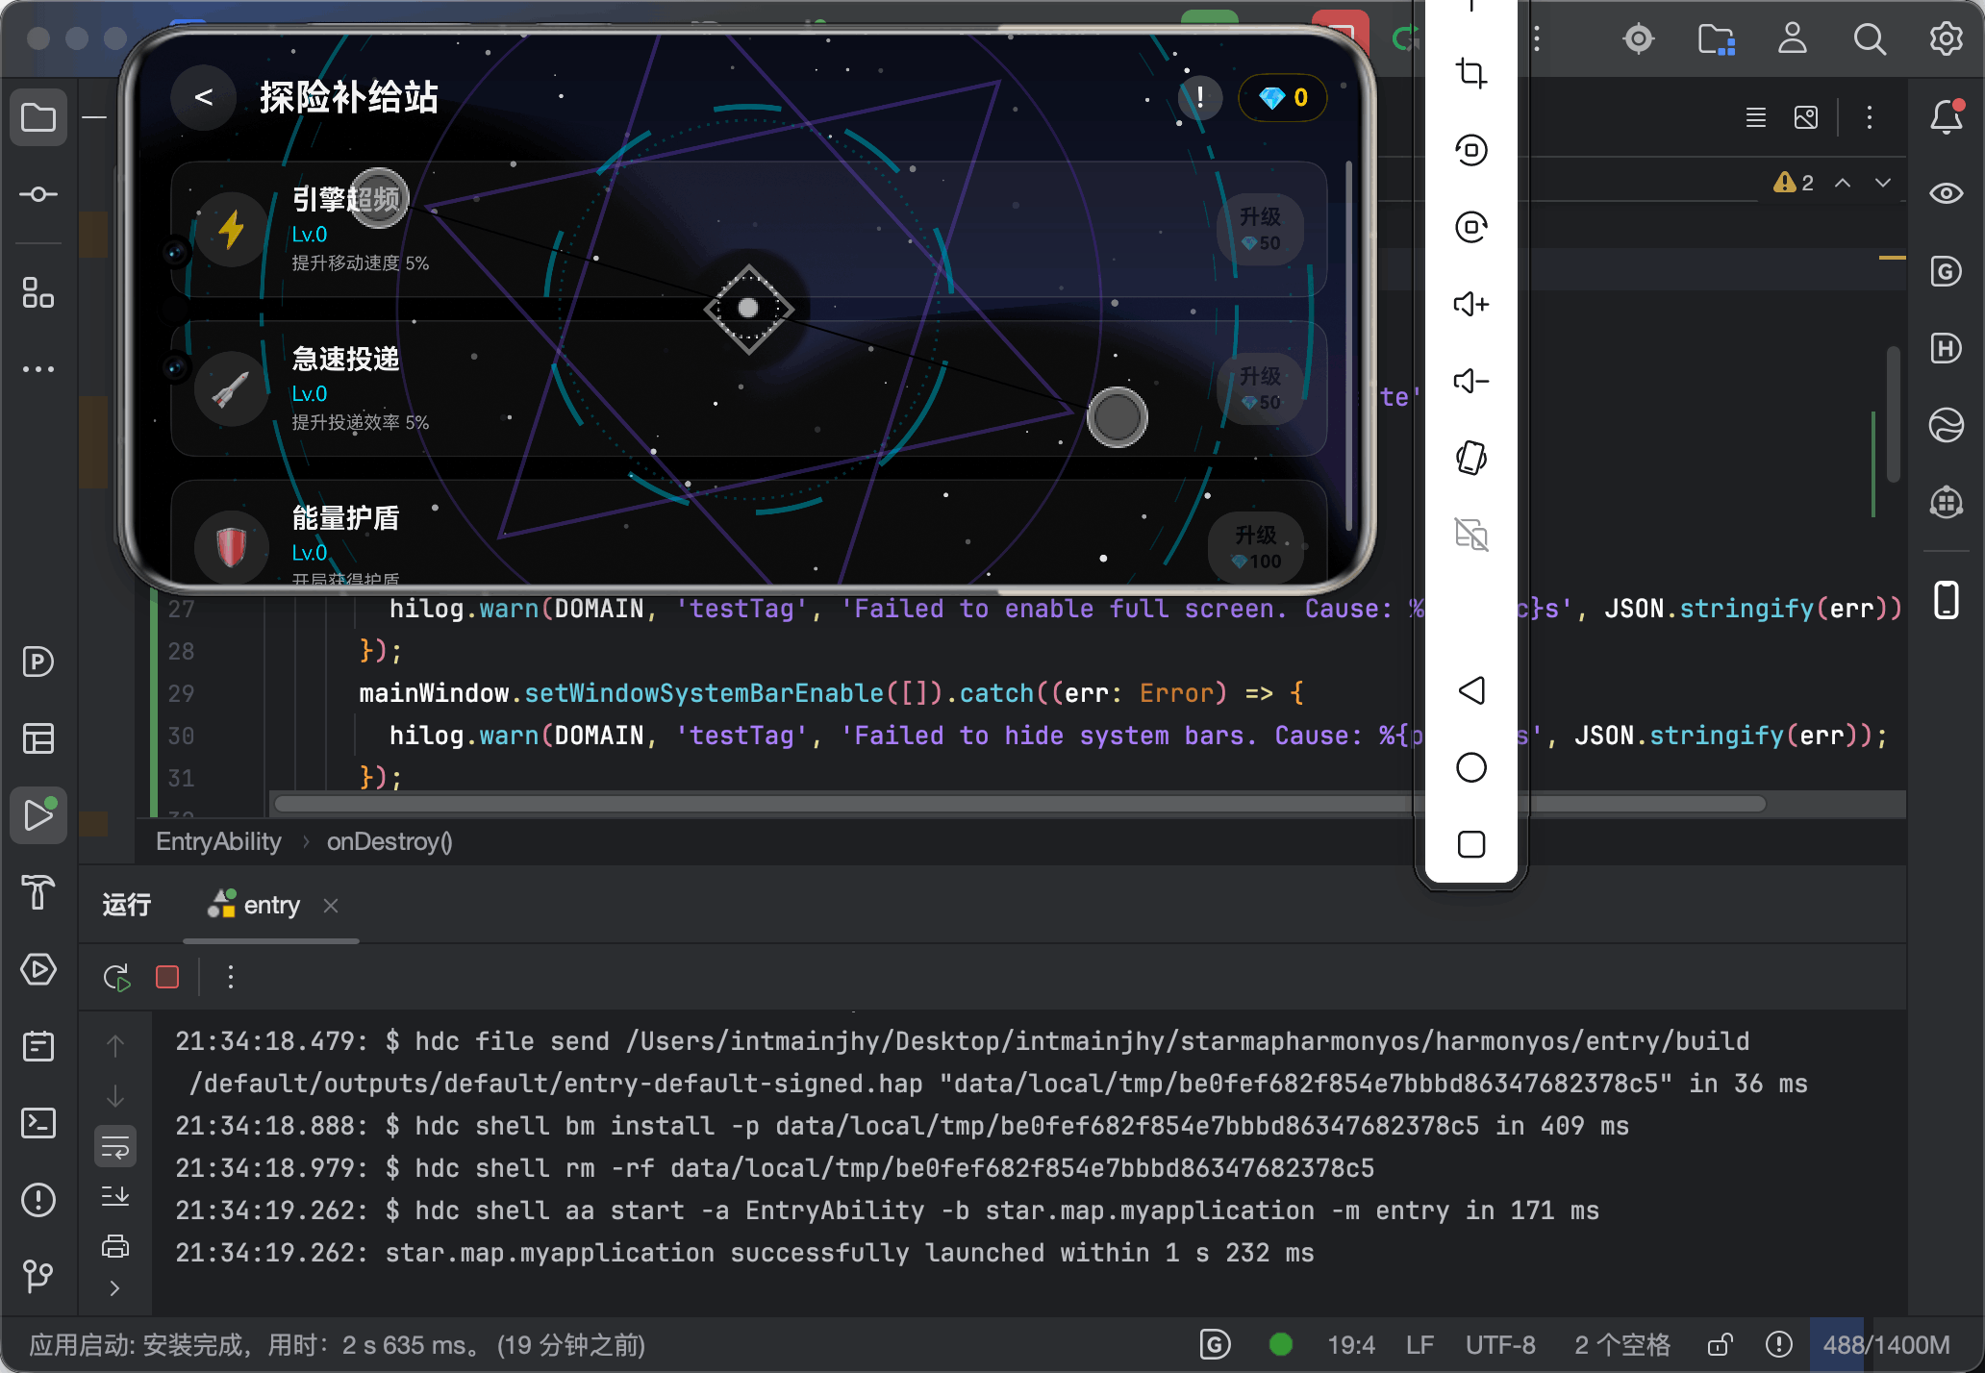Open run toolbar more options menu

(231, 978)
